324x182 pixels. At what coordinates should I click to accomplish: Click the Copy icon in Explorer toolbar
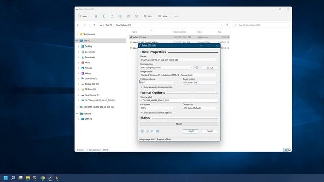coord(104,16)
